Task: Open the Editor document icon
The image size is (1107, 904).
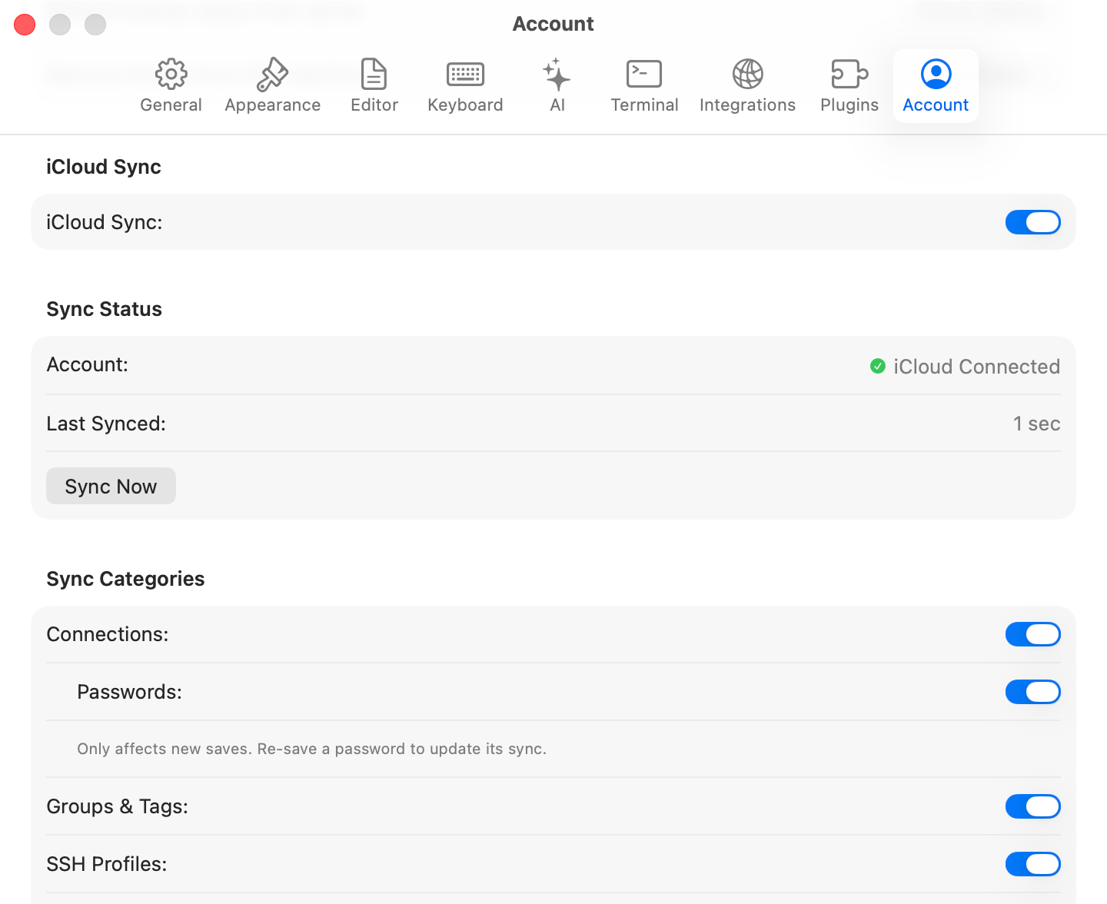Action: click(374, 75)
